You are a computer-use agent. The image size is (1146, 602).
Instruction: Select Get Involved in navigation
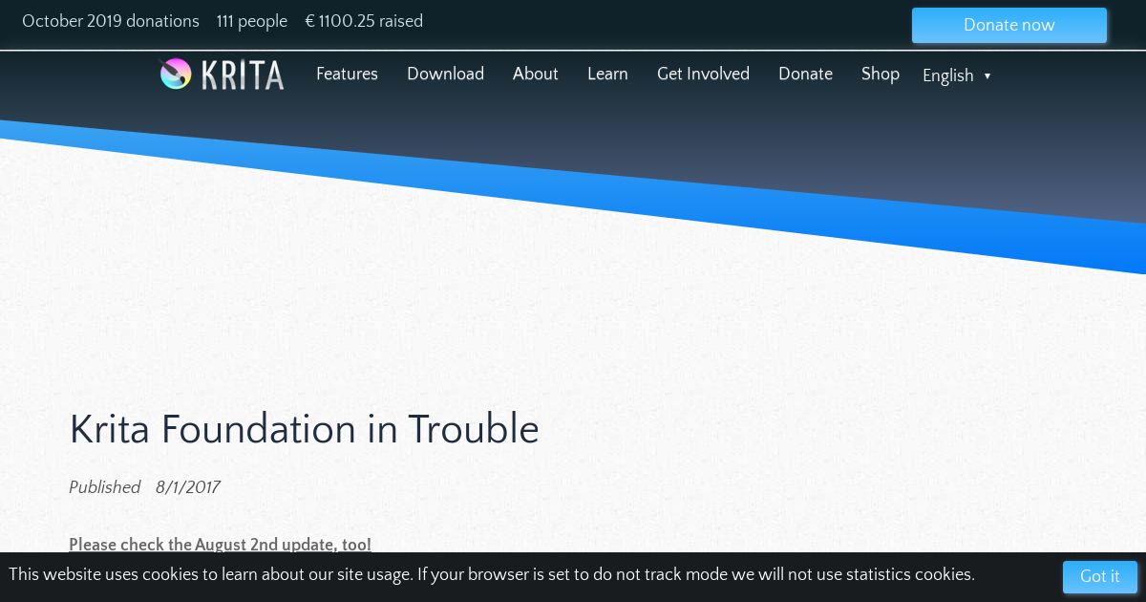[x=703, y=74]
